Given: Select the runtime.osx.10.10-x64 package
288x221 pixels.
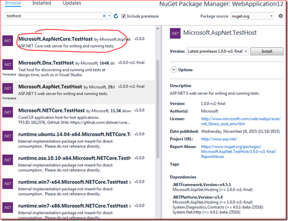Looking at the screenshot, I should (x=78, y=164).
